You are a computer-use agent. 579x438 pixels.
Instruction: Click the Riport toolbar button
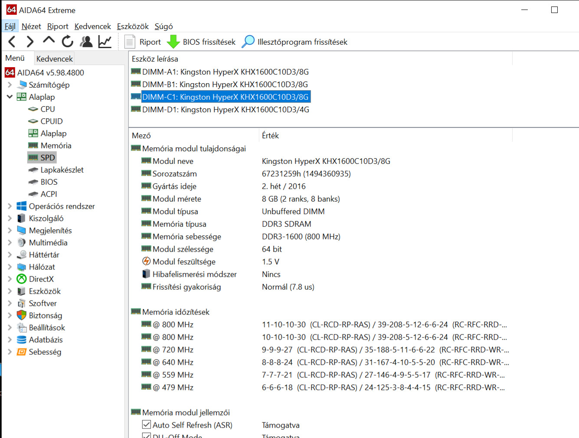point(143,42)
